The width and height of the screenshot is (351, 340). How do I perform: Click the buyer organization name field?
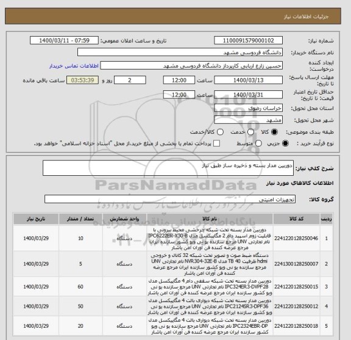click(180, 52)
